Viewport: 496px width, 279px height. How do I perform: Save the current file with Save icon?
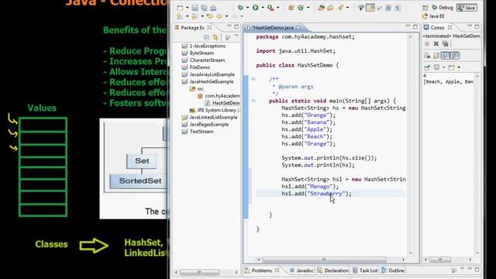coord(195,8)
